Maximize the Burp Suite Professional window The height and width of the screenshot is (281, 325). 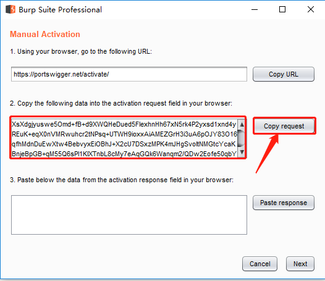tap(282, 9)
